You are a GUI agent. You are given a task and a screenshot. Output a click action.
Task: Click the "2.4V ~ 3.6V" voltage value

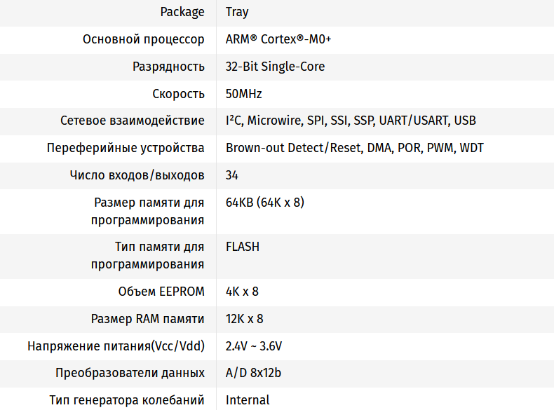pos(254,346)
